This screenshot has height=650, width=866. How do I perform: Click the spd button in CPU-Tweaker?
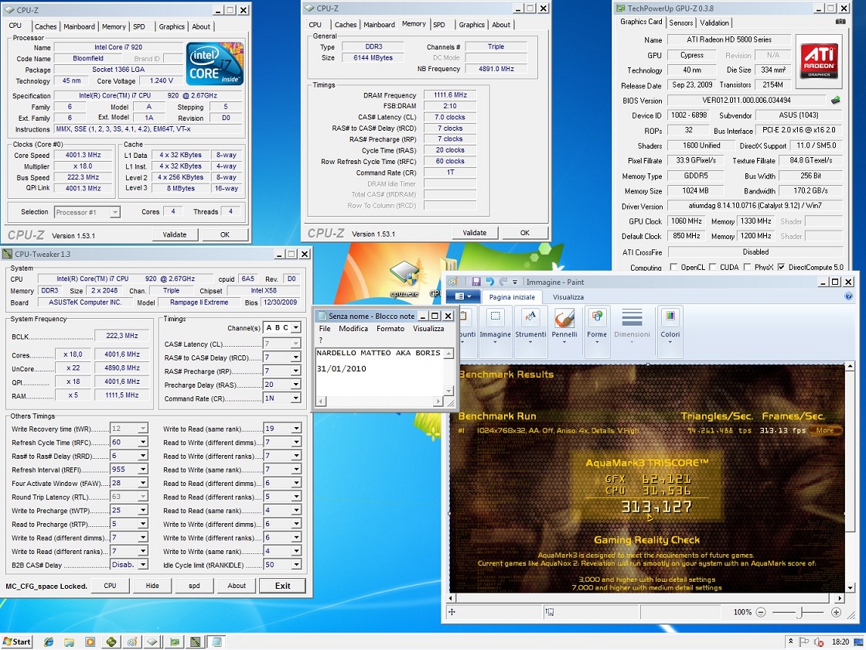coord(194,586)
